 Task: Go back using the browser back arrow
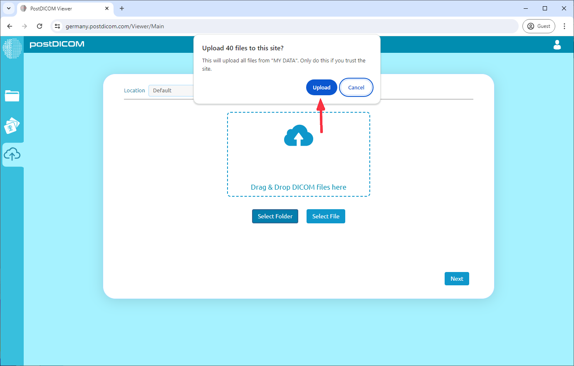(10, 26)
